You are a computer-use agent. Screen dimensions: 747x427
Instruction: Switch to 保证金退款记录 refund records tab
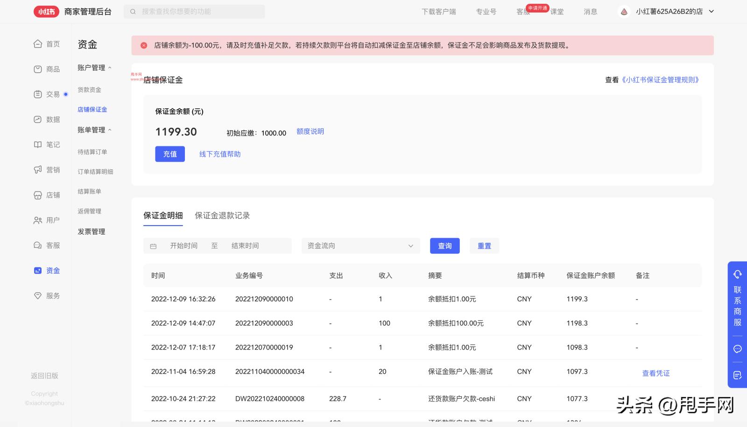tap(222, 215)
